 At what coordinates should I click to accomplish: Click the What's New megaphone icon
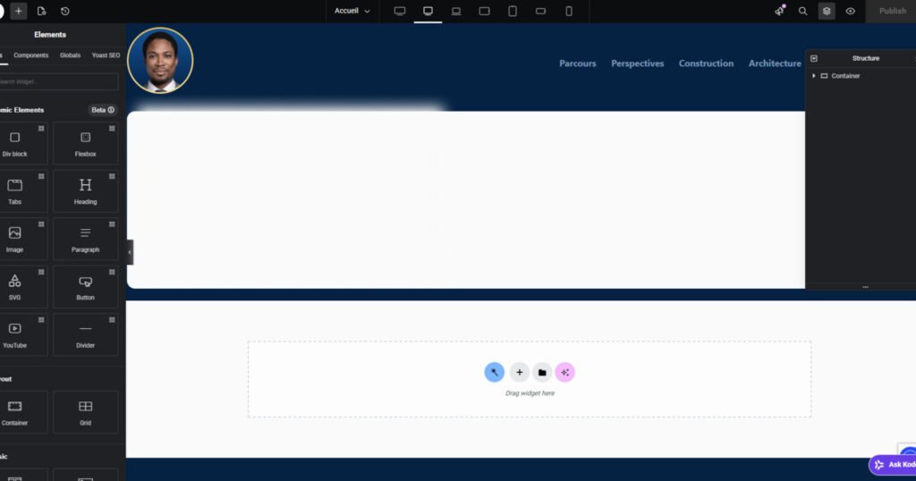779,11
